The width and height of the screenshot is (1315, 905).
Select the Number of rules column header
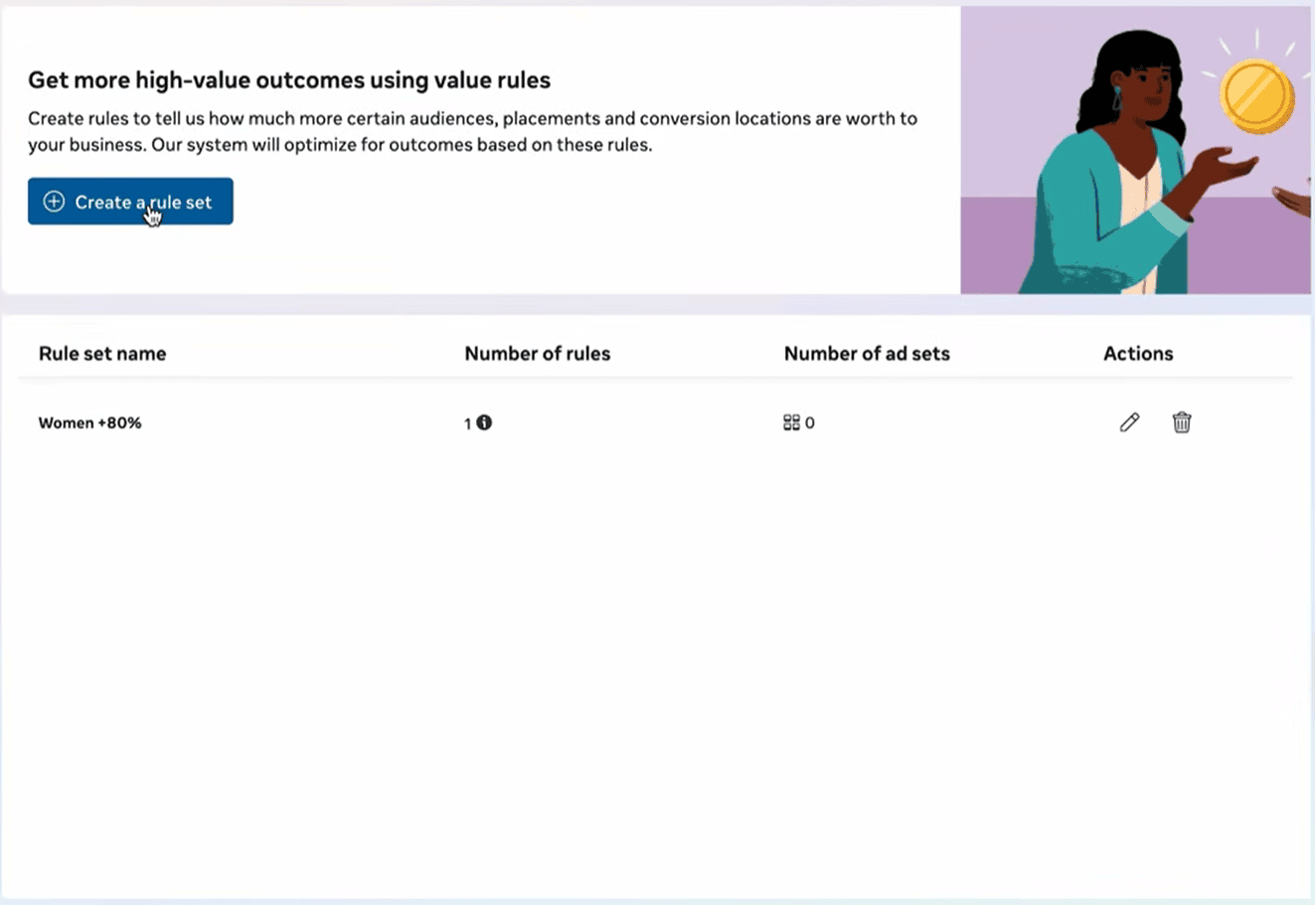(538, 354)
